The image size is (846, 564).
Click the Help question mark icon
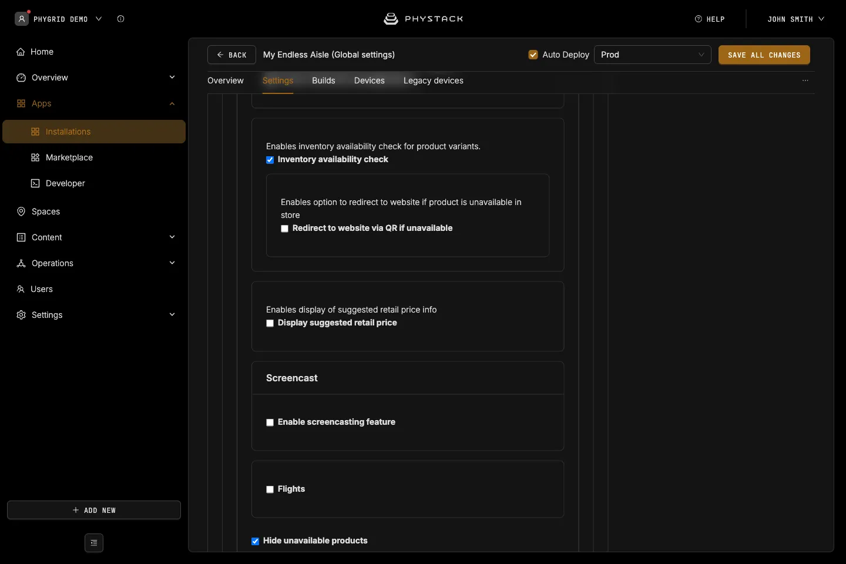tap(699, 19)
